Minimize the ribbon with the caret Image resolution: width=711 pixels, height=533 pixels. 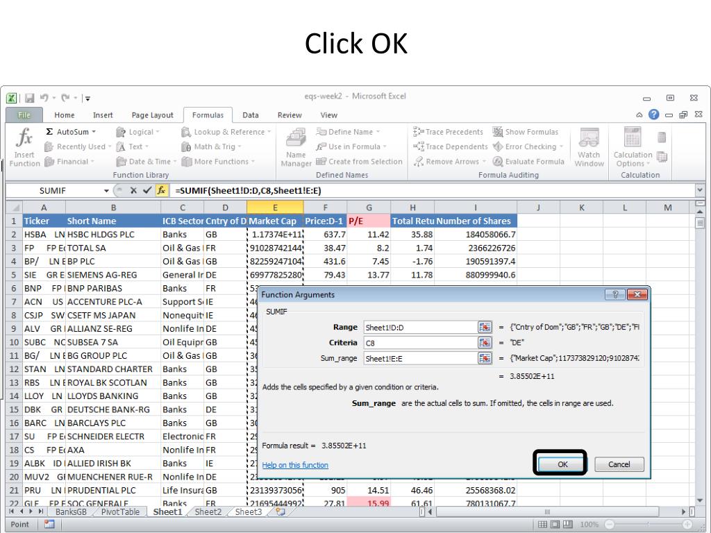coord(639,115)
